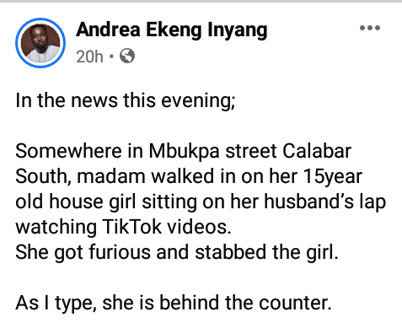Open Andrea Ekeng Inyang's profile picture
The height and width of the screenshot is (328, 402).
pyautogui.click(x=40, y=43)
